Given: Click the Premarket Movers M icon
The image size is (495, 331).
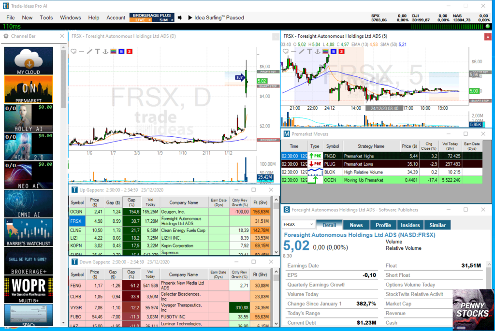Looking at the screenshot, I should tap(286, 134).
